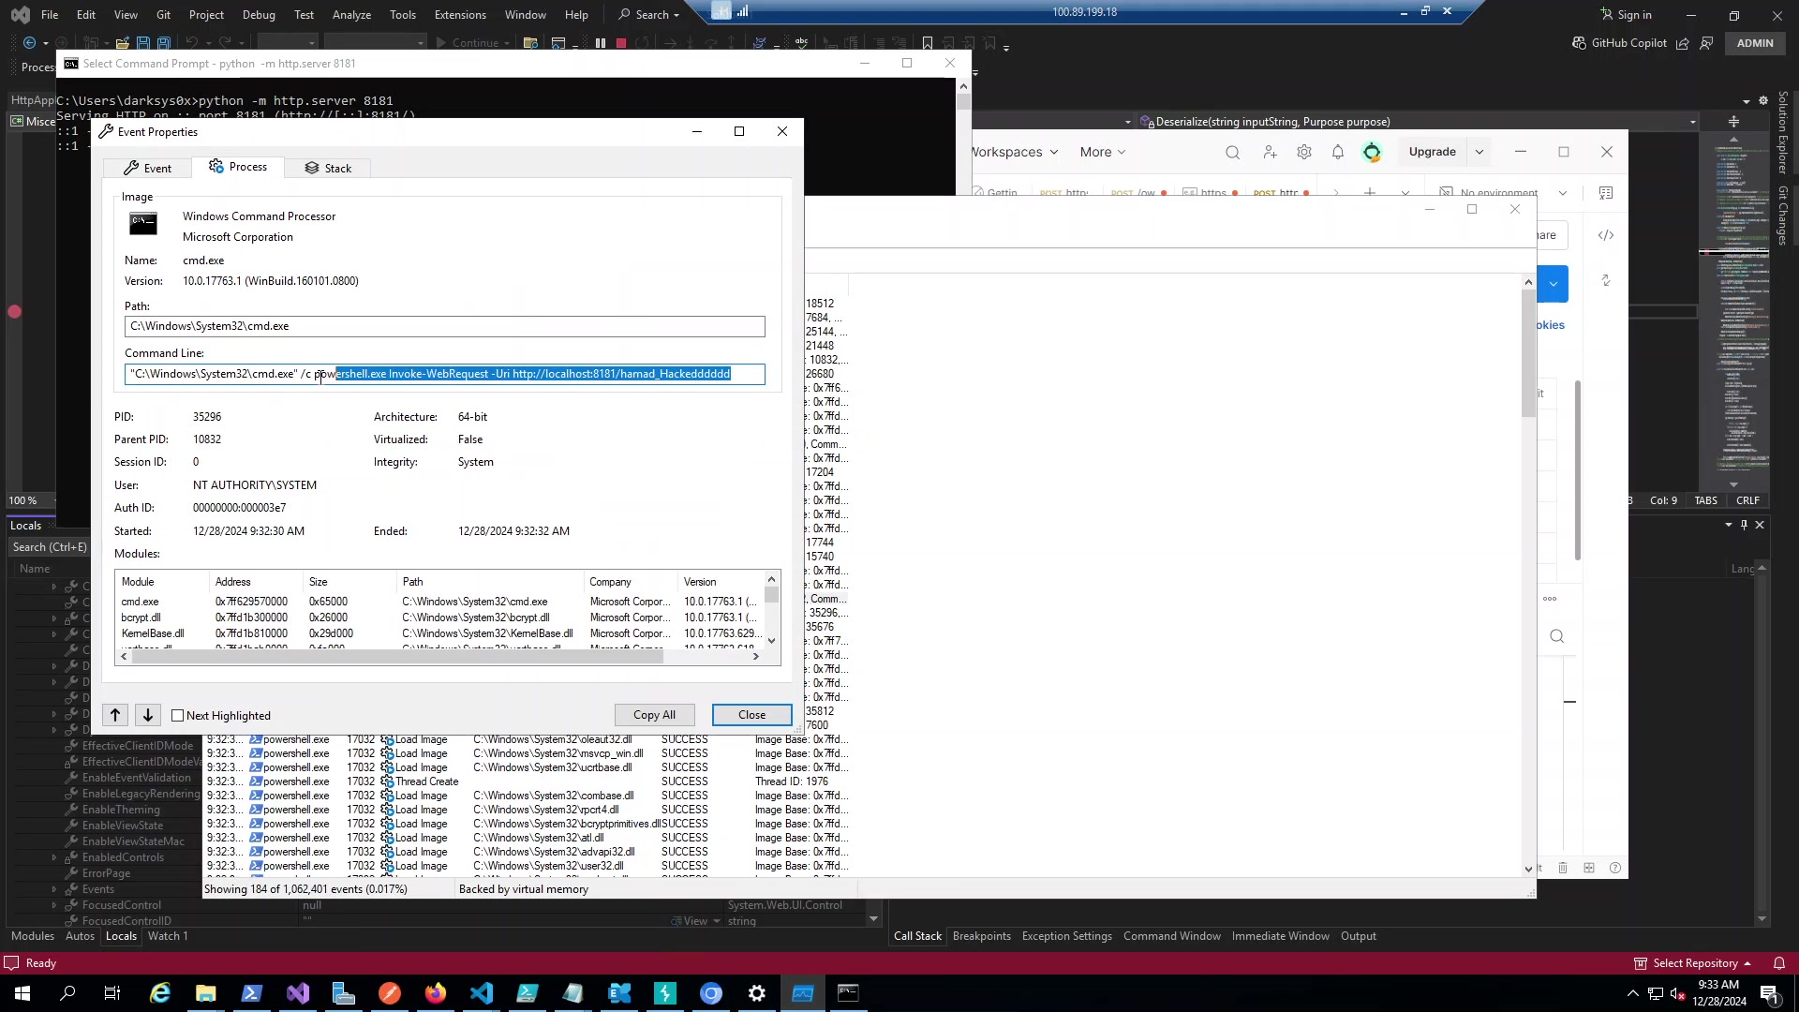Open the Select Repository dropdown in status bar
This screenshot has width=1799, height=1012.
click(1693, 963)
